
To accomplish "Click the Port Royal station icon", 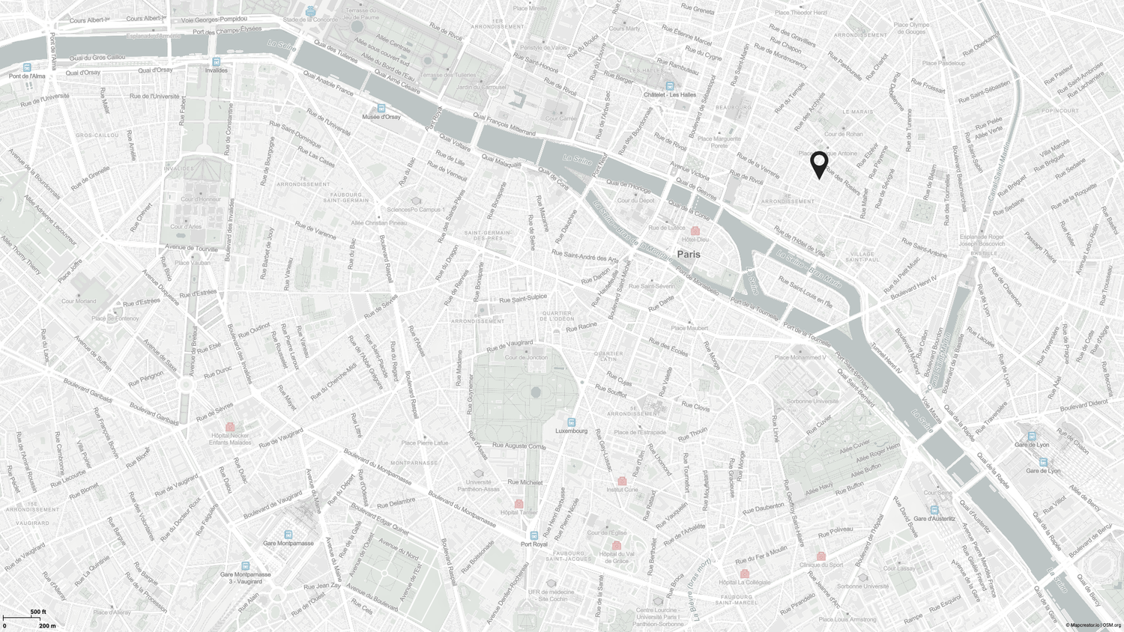I will 534,535.
